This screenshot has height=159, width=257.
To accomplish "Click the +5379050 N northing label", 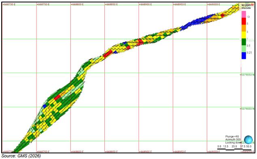I will (247, 75).
